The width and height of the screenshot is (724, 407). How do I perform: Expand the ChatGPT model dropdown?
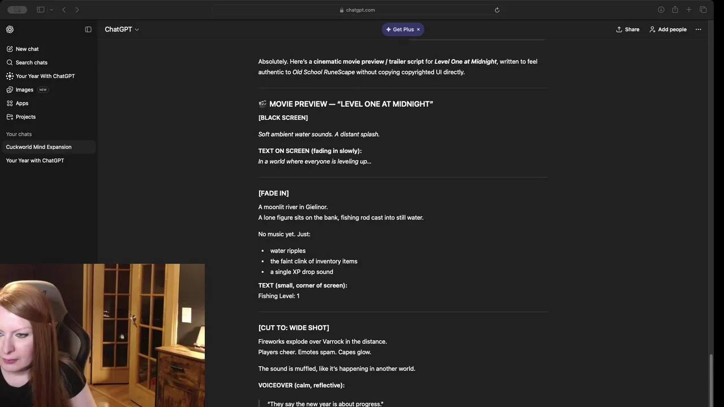[122, 29]
